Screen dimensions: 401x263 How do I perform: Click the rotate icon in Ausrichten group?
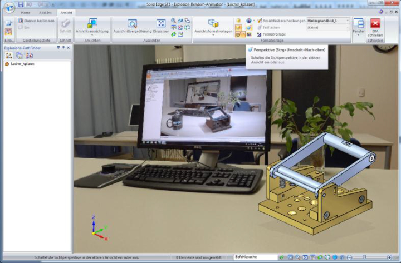click(180, 27)
